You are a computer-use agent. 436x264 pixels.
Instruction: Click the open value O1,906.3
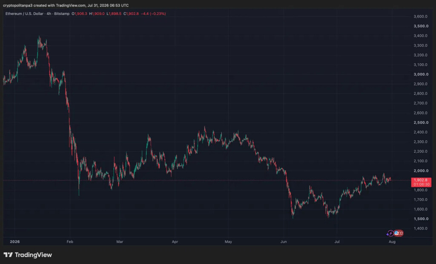click(80, 14)
